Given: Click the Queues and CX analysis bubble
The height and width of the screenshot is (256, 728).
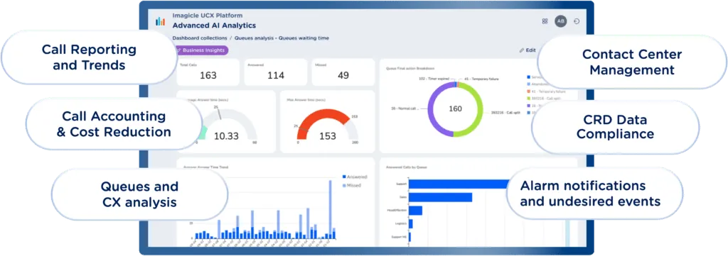Looking at the screenshot, I should (x=139, y=194).
